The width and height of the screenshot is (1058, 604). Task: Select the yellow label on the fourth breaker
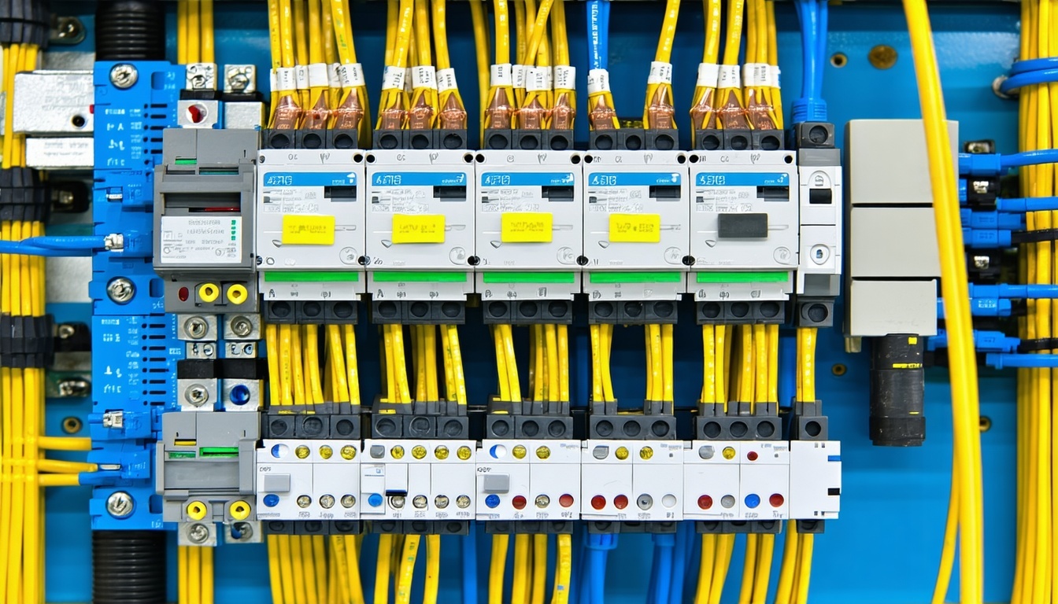coord(634,228)
